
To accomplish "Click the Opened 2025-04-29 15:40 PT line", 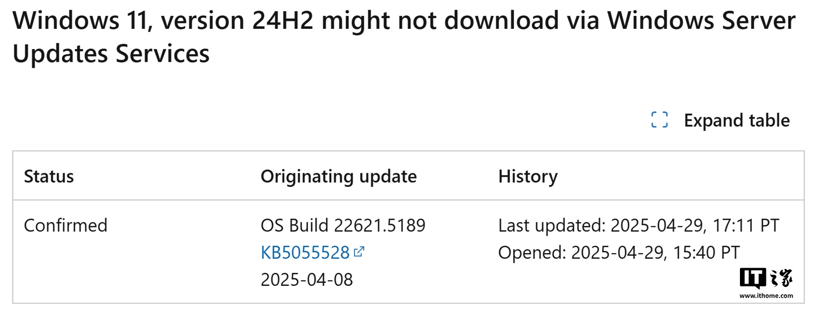I will pos(619,253).
